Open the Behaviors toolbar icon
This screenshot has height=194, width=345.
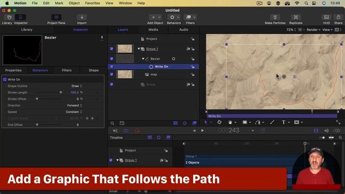tap(172, 17)
